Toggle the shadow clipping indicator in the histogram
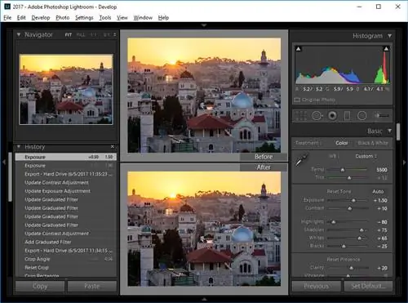This screenshot has width=408, height=303. (299, 49)
